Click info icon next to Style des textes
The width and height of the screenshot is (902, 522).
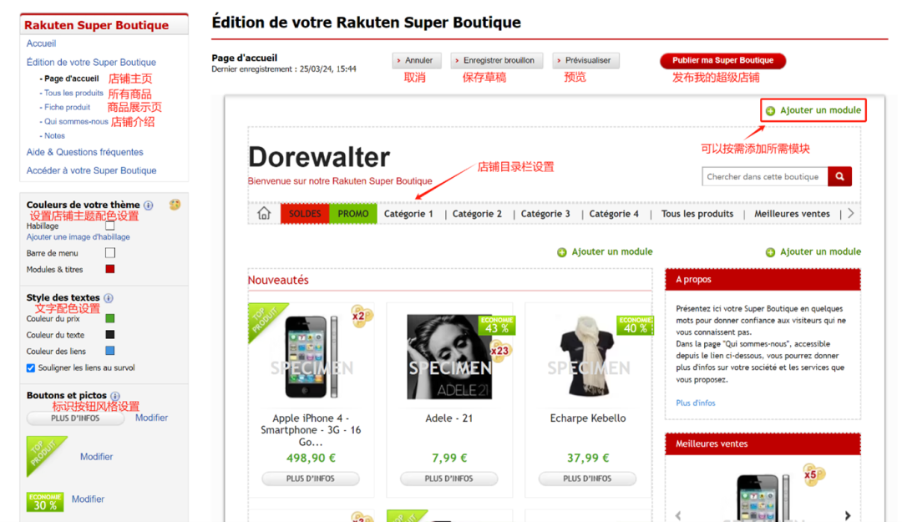click(x=108, y=298)
